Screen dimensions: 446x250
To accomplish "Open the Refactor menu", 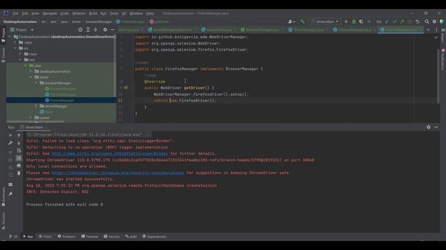I will 79,13.
